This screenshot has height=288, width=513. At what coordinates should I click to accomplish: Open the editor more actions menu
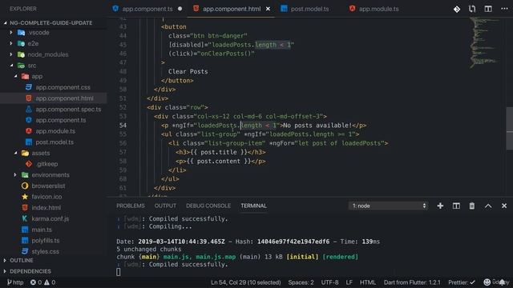pyautogui.click(x=504, y=9)
